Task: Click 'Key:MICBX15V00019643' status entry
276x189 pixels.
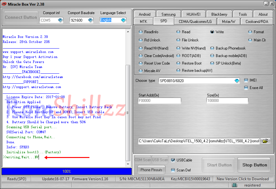Action: pyautogui.click(x=190, y=179)
